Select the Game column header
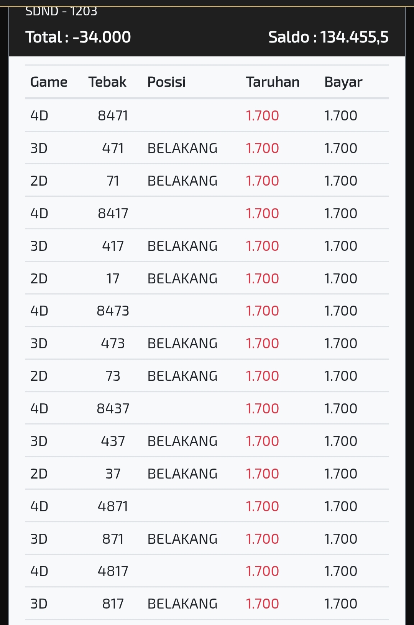Image resolution: width=414 pixels, height=625 pixels. pos(49,82)
